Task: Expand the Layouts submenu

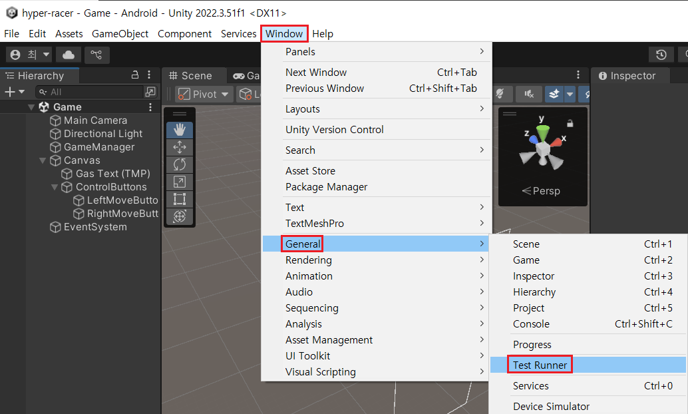Action: [x=377, y=109]
